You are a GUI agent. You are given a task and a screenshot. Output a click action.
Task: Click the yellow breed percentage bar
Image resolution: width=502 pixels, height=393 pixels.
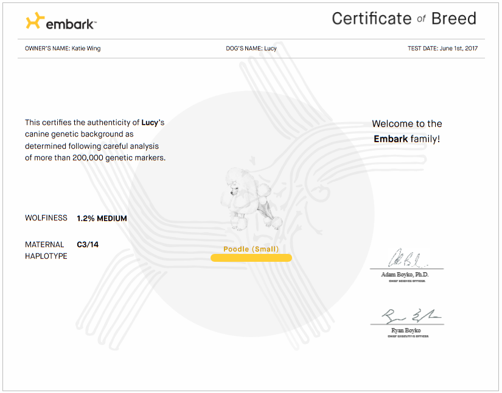tap(251, 258)
